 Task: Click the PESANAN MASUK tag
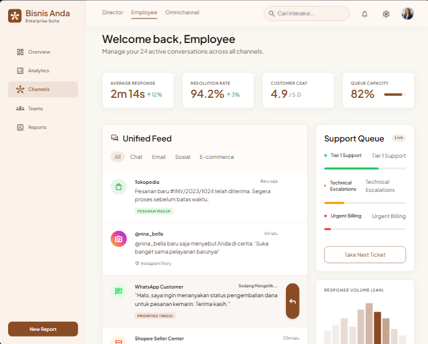pos(154,211)
